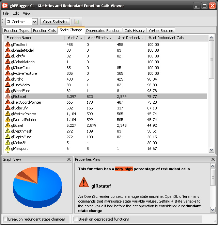
Task: Click the glDepthFunc yellow warning icon
Action: 8,137
